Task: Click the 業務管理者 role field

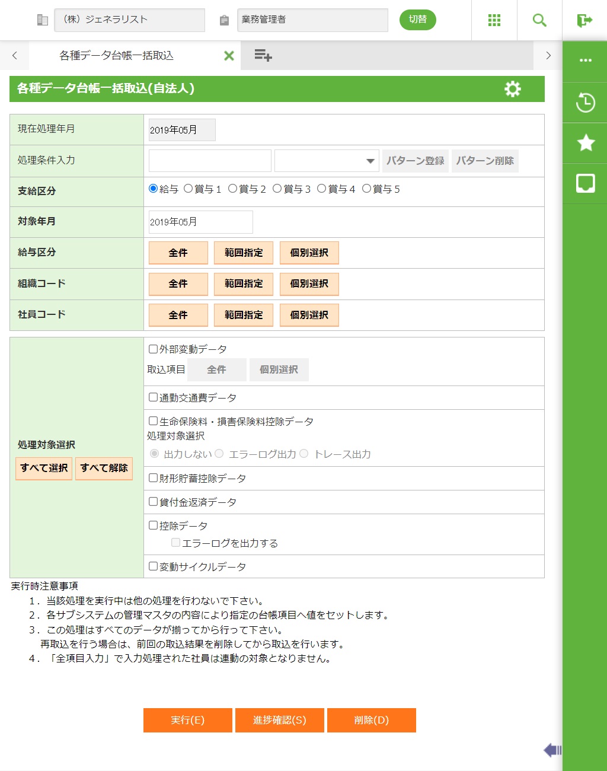Action: [x=313, y=20]
